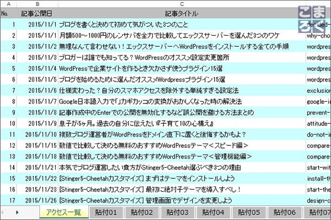
Task: Click the No. header cell
Action: pos(9,13)
